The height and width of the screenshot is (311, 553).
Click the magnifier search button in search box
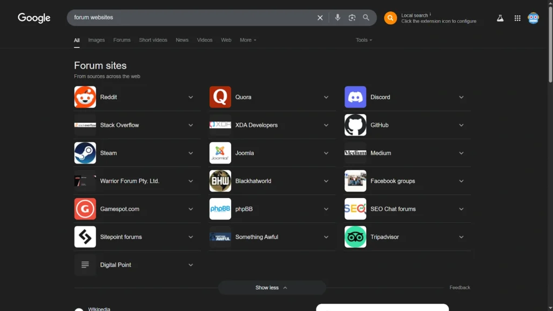pos(366,17)
